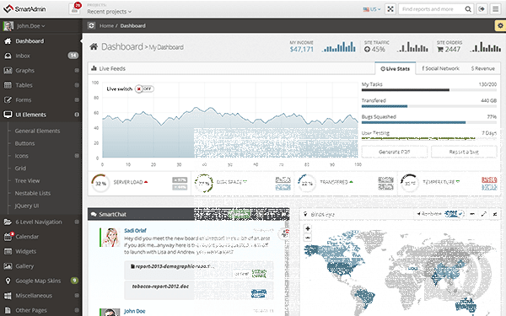This screenshot has width=506, height=316.
Task: Switch to the Social Network tab
Action: 440,68
